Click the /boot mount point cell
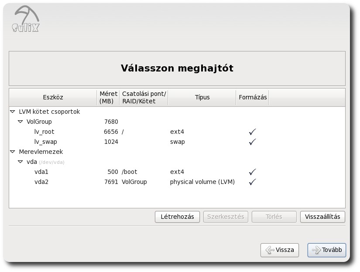This screenshot has width=360, height=272. (x=130, y=172)
